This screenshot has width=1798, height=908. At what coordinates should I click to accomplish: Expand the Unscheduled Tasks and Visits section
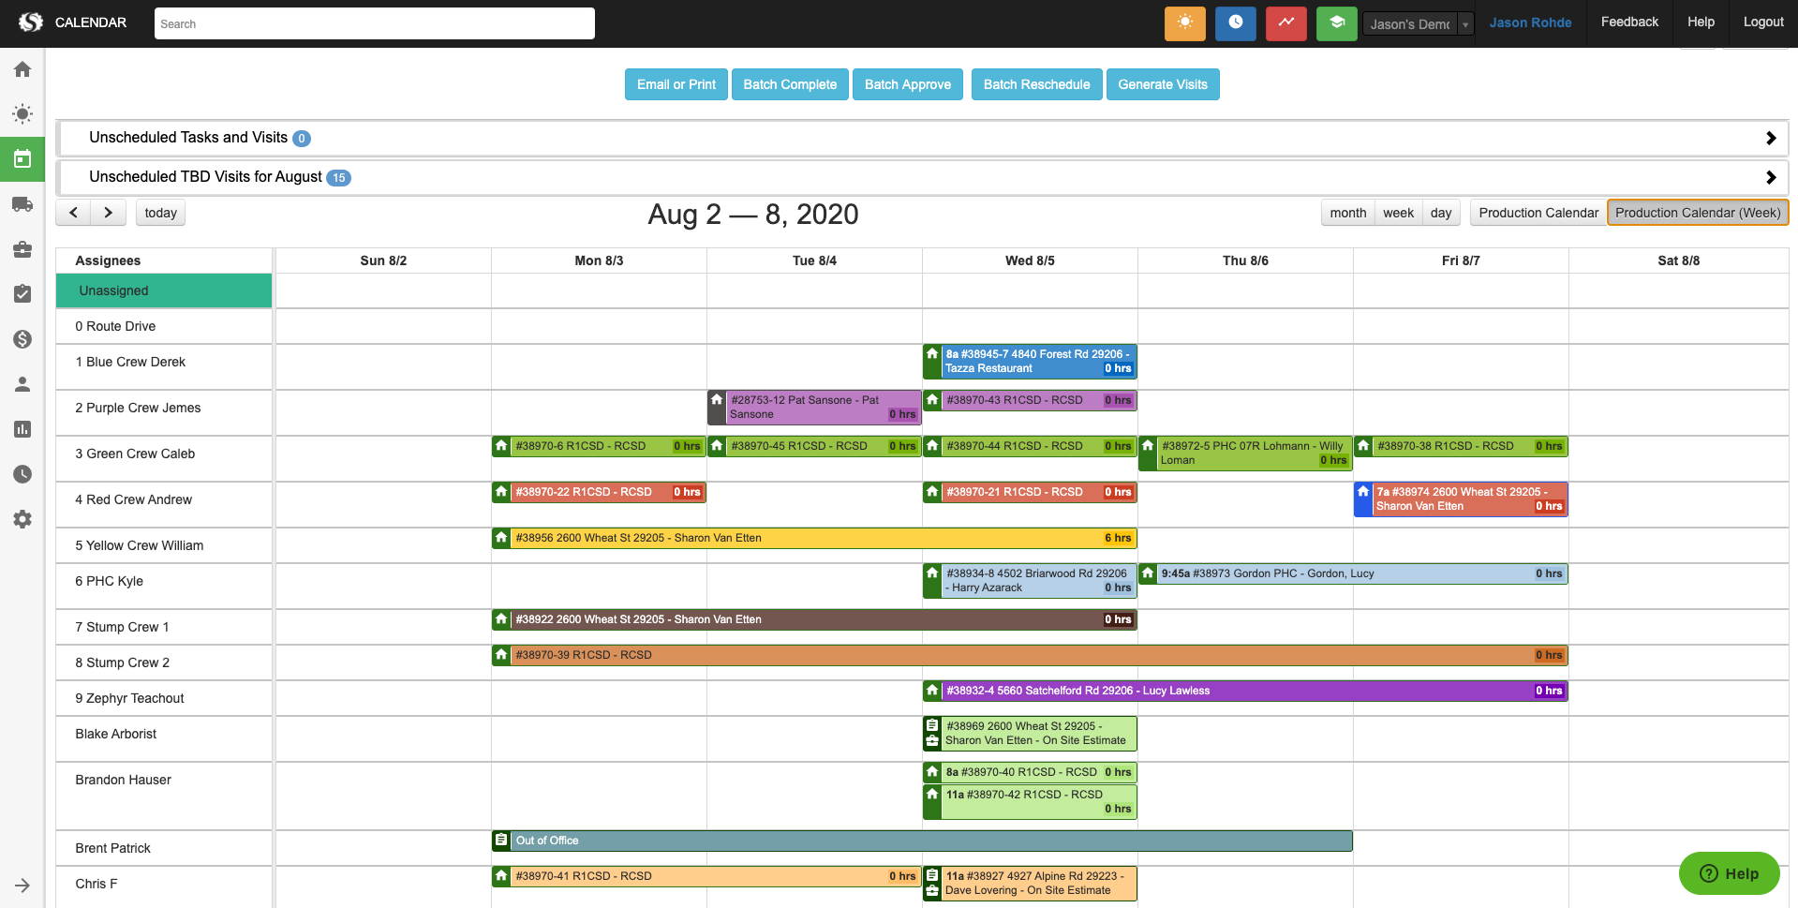click(x=1771, y=138)
